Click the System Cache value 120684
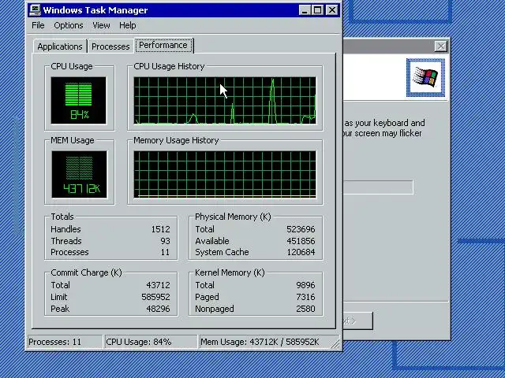 [x=301, y=252]
